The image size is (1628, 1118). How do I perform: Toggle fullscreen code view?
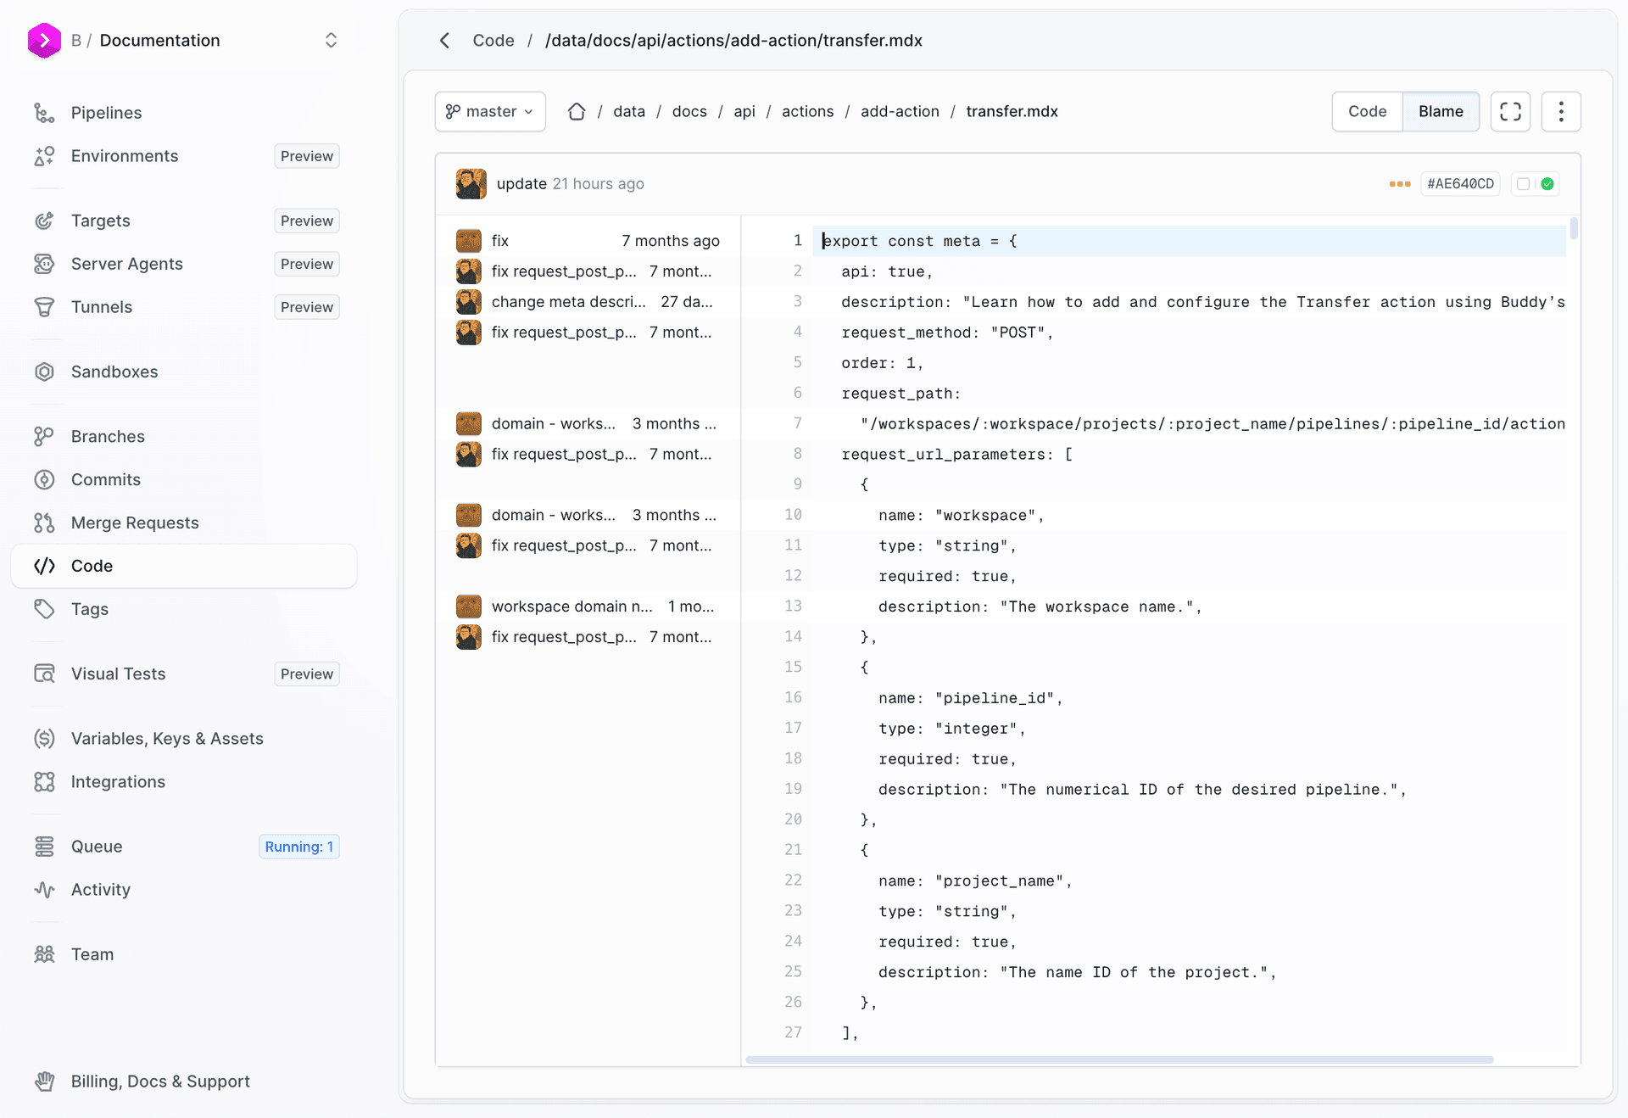1510,111
